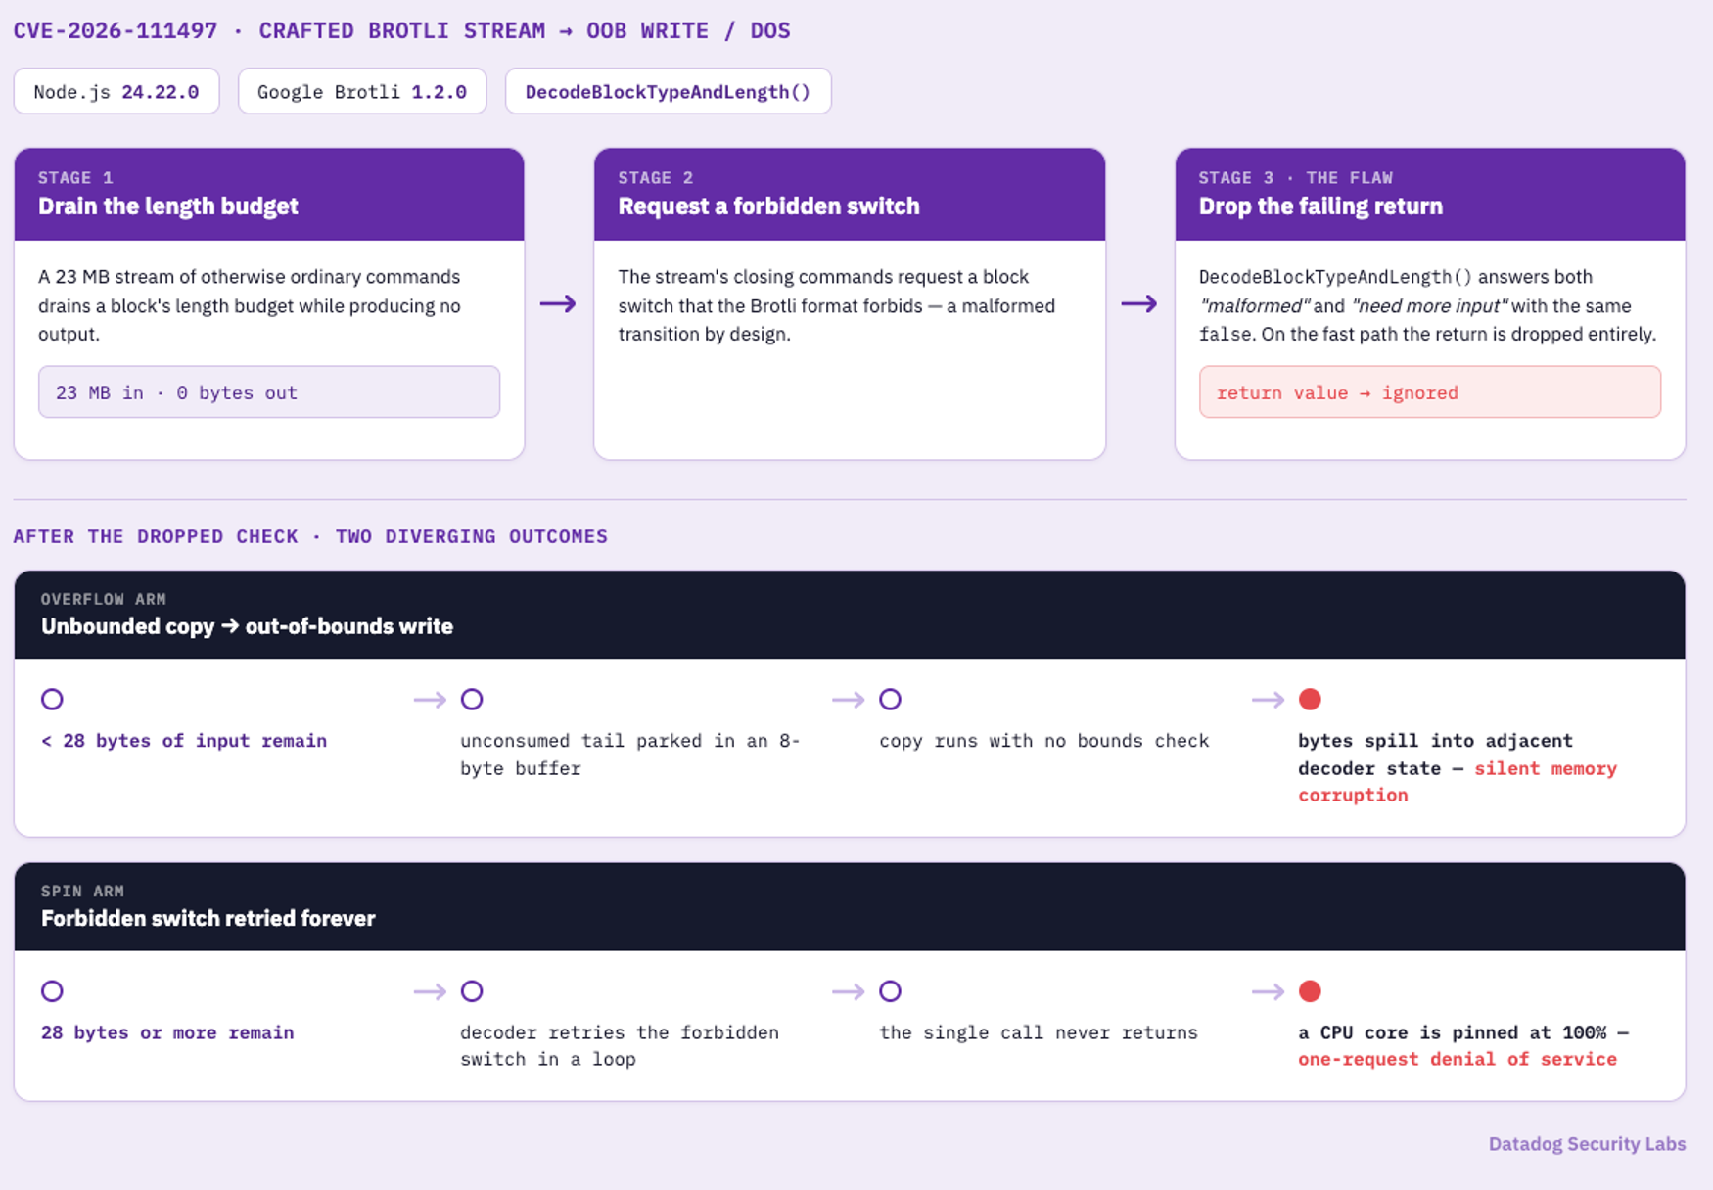Click the red dot above 'a CPU core is pinned at 100%'
The width and height of the screenshot is (1713, 1190).
[1310, 991]
